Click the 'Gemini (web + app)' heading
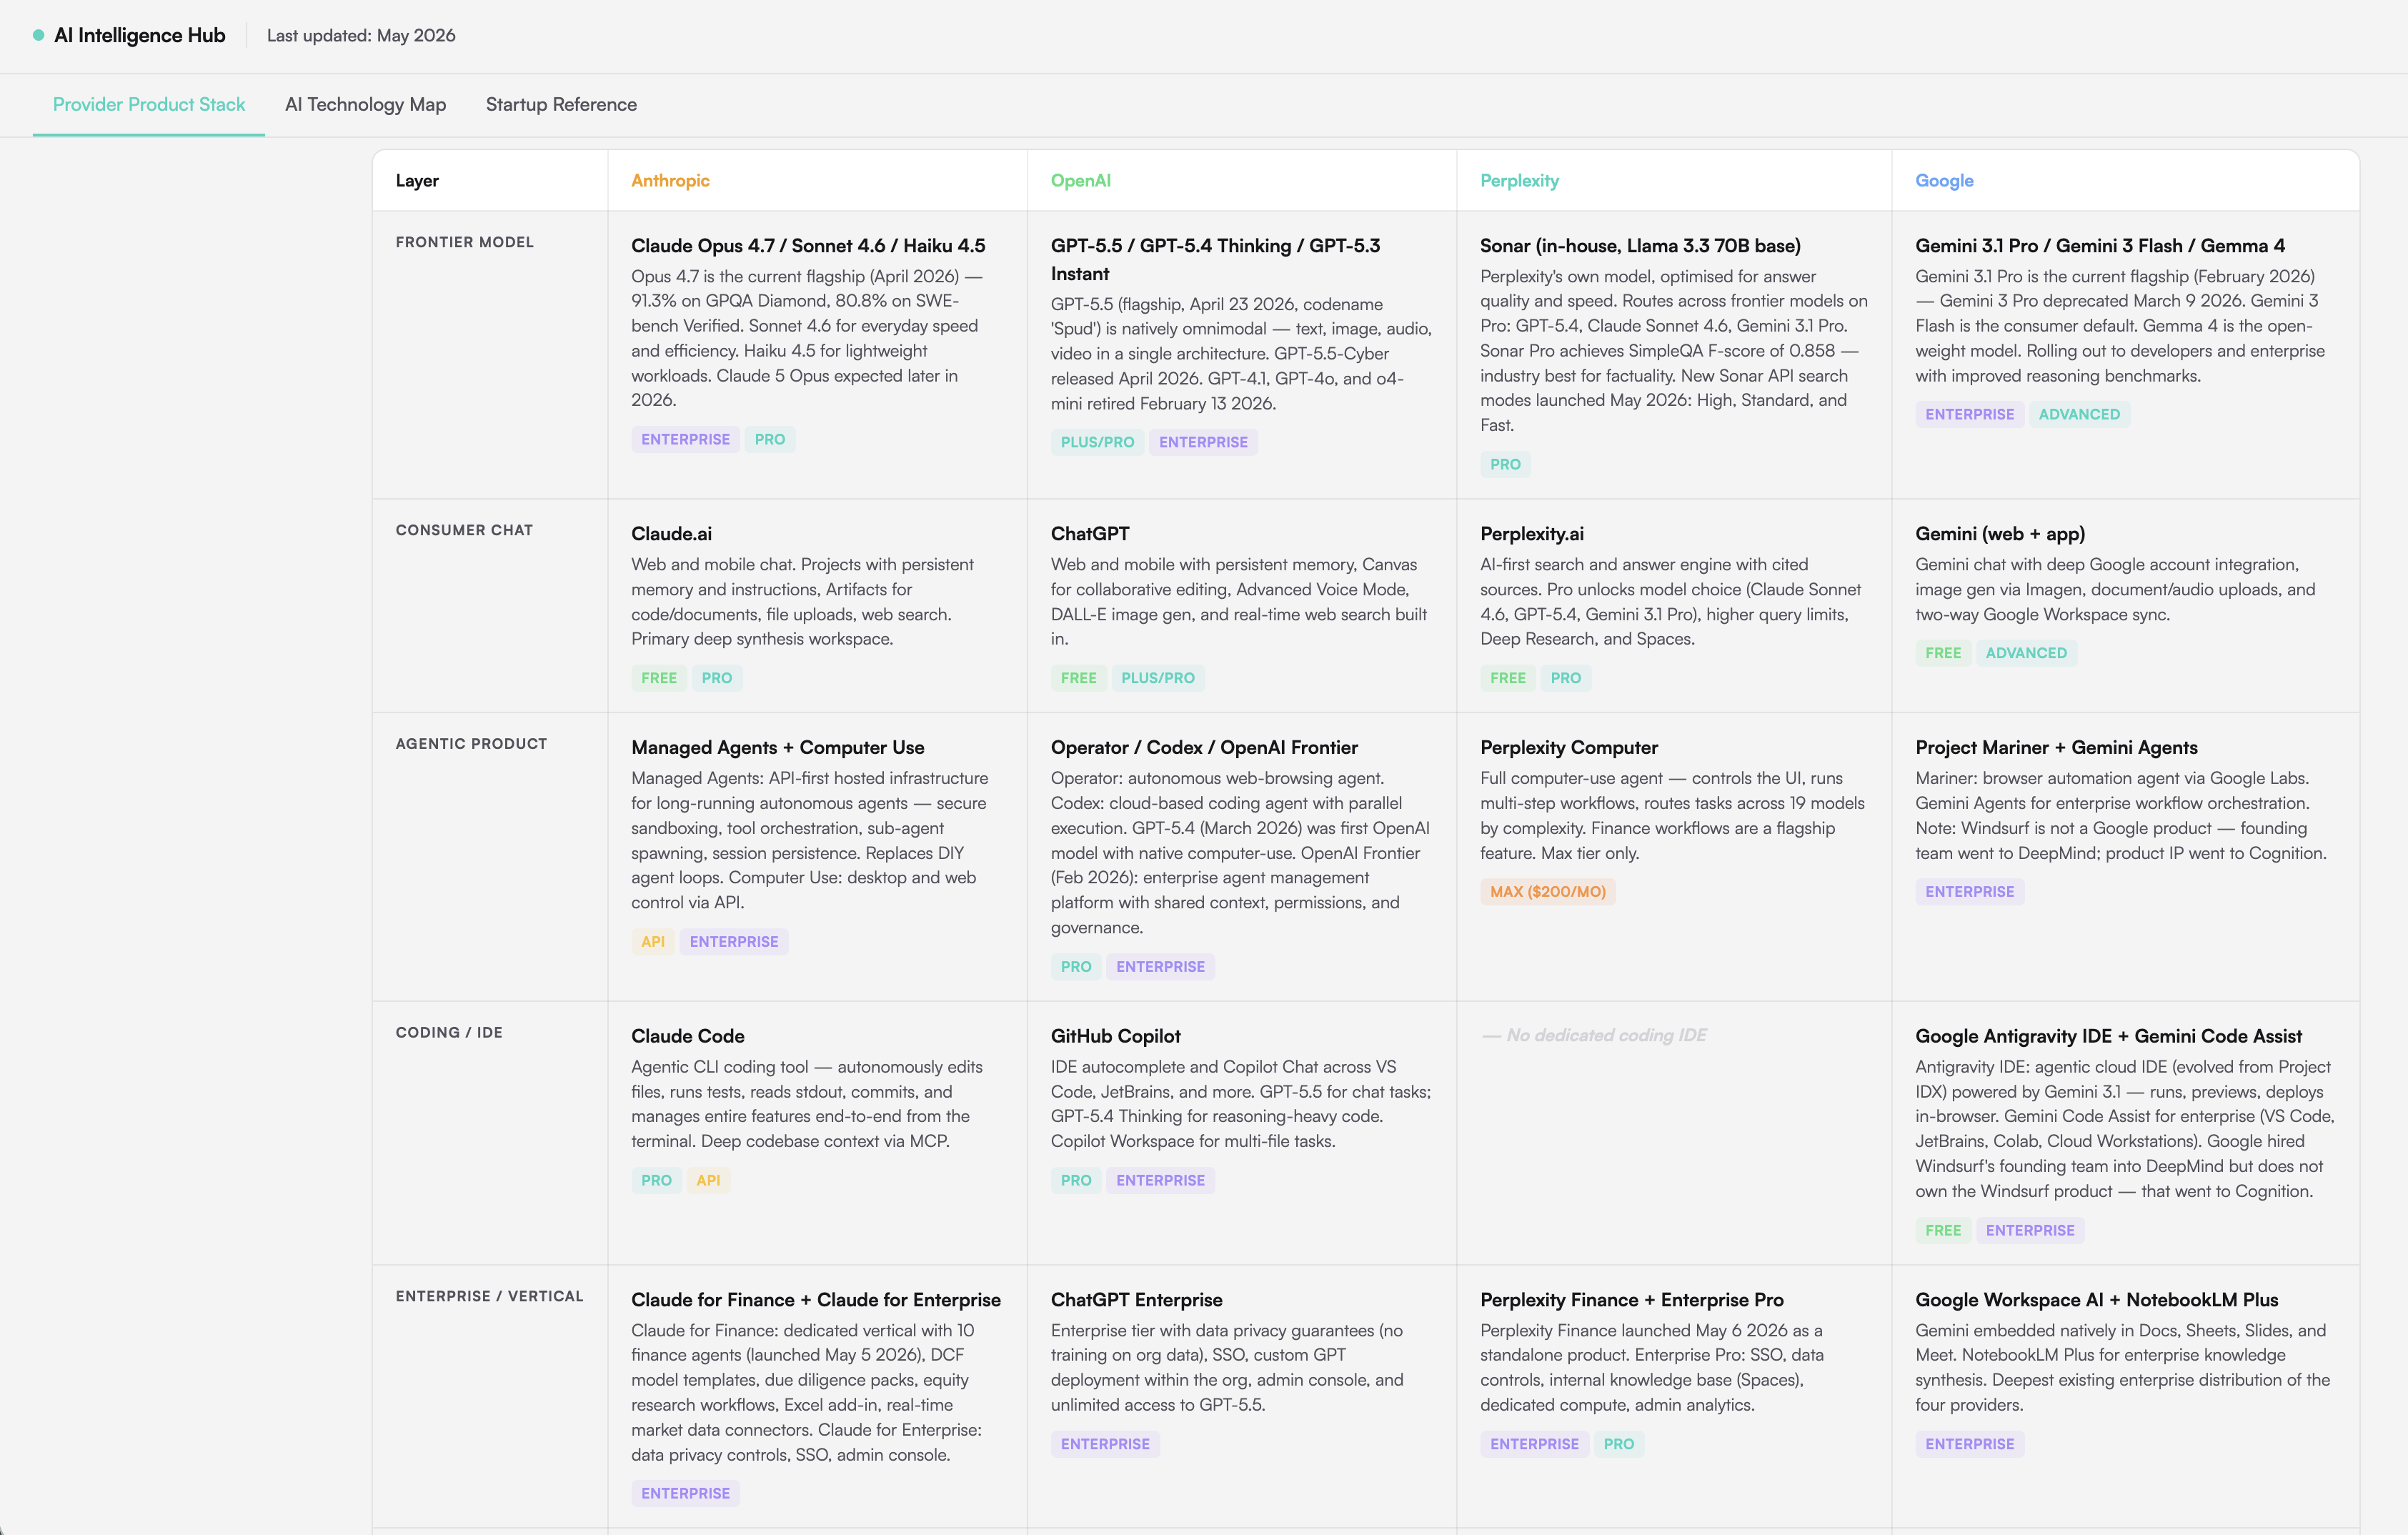 coord(2000,533)
